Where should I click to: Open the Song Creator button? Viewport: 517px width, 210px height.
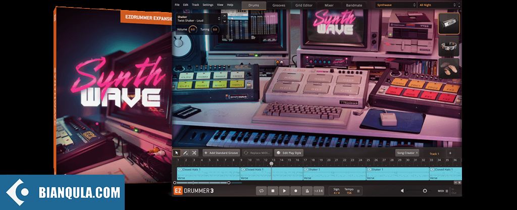pyautogui.click(x=407, y=153)
